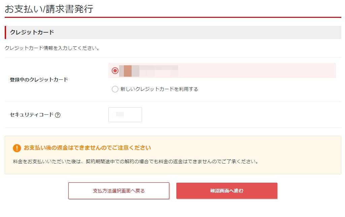345x217 pixels.
Task: Focus the セキュリティコード input field
Action: 125,114
